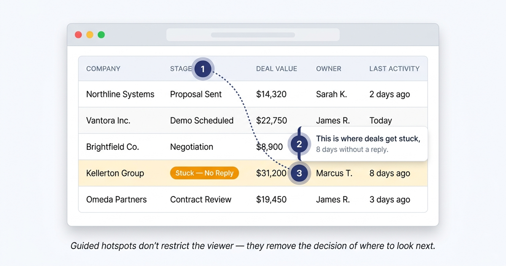The image size is (506, 266).
Task: Click owner name Sarah K.
Action: pyautogui.click(x=332, y=94)
